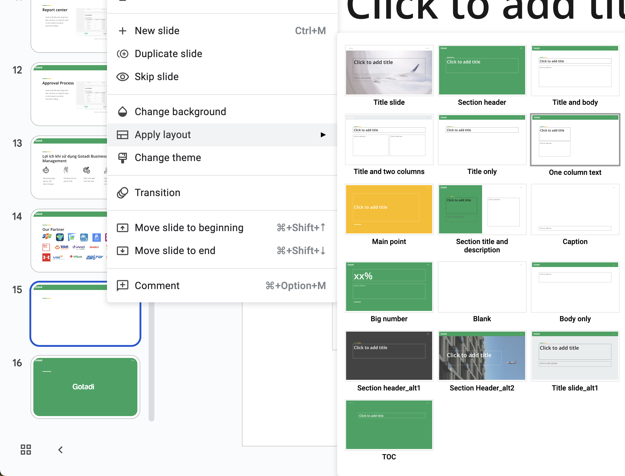Choose the Blank layout
The width and height of the screenshot is (625, 476).
pos(482,287)
